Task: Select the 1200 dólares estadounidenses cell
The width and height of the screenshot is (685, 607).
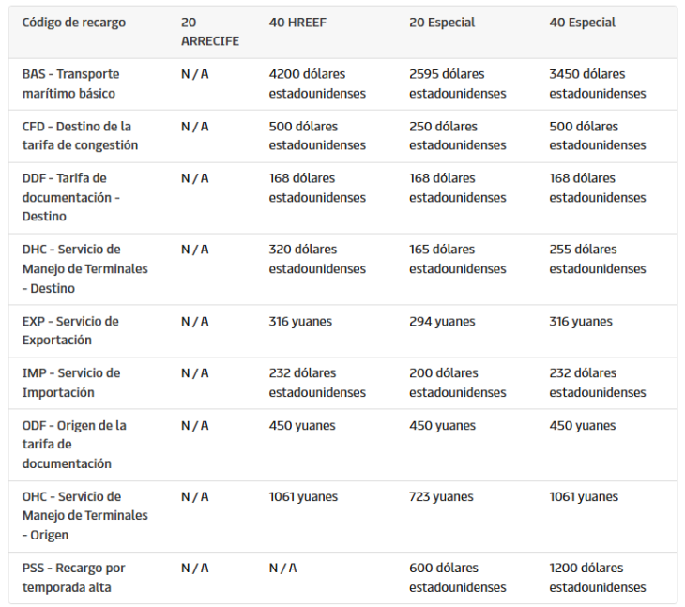Action: click(598, 577)
